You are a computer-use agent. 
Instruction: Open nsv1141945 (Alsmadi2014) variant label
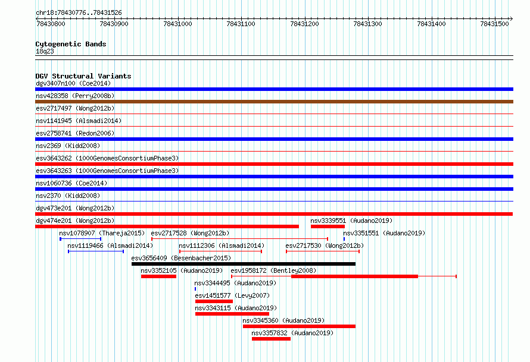pyautogui.click(x=79, y=121)
